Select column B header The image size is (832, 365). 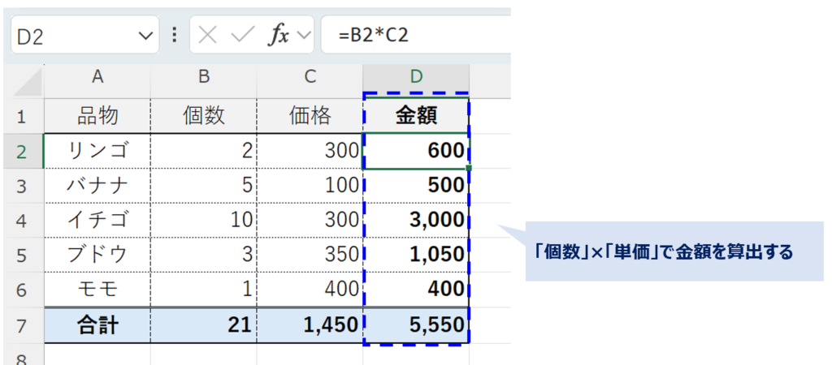click(204, 82)
